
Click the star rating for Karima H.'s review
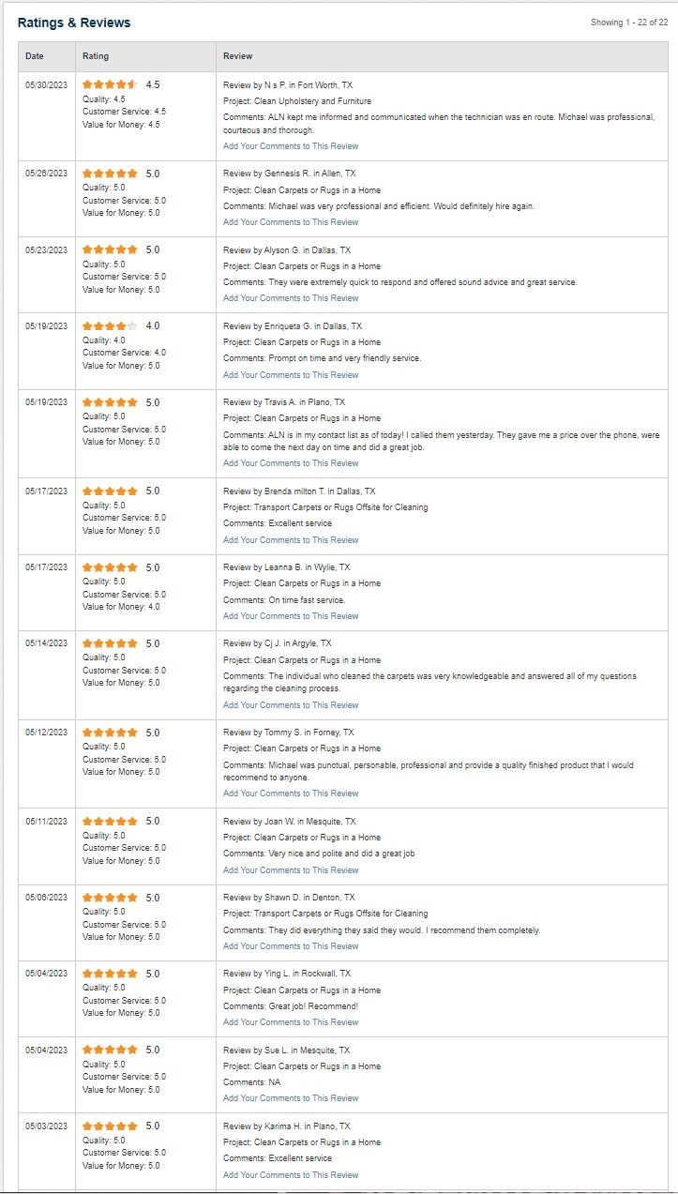click(110, 1126)
